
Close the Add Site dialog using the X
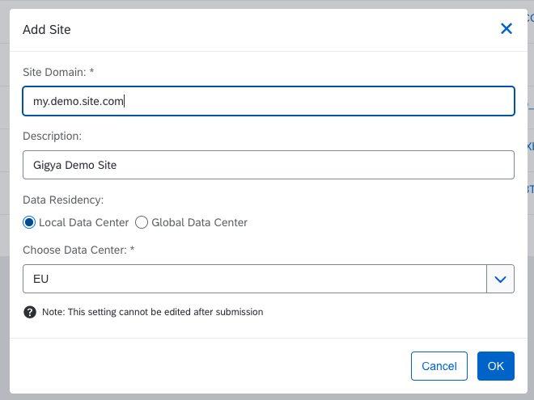tap(506, 29)
